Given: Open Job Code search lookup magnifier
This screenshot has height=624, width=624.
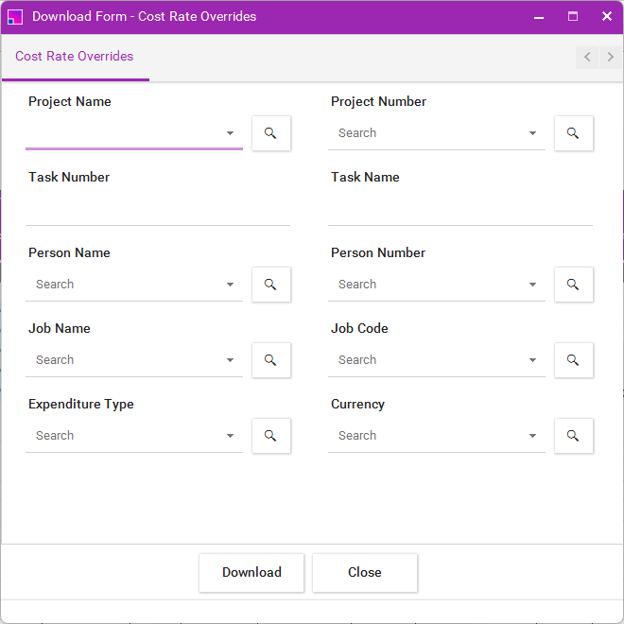Looking at the screenshot, I should (574, 360).
